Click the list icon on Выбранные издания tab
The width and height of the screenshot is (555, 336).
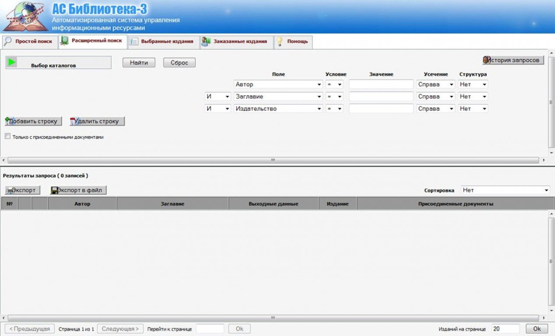point(134,42)
